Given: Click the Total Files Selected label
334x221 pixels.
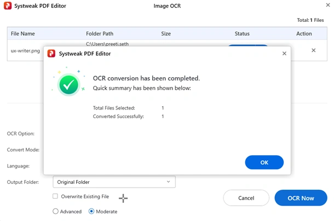Looking at the screenshot, I should click(114, 108).
